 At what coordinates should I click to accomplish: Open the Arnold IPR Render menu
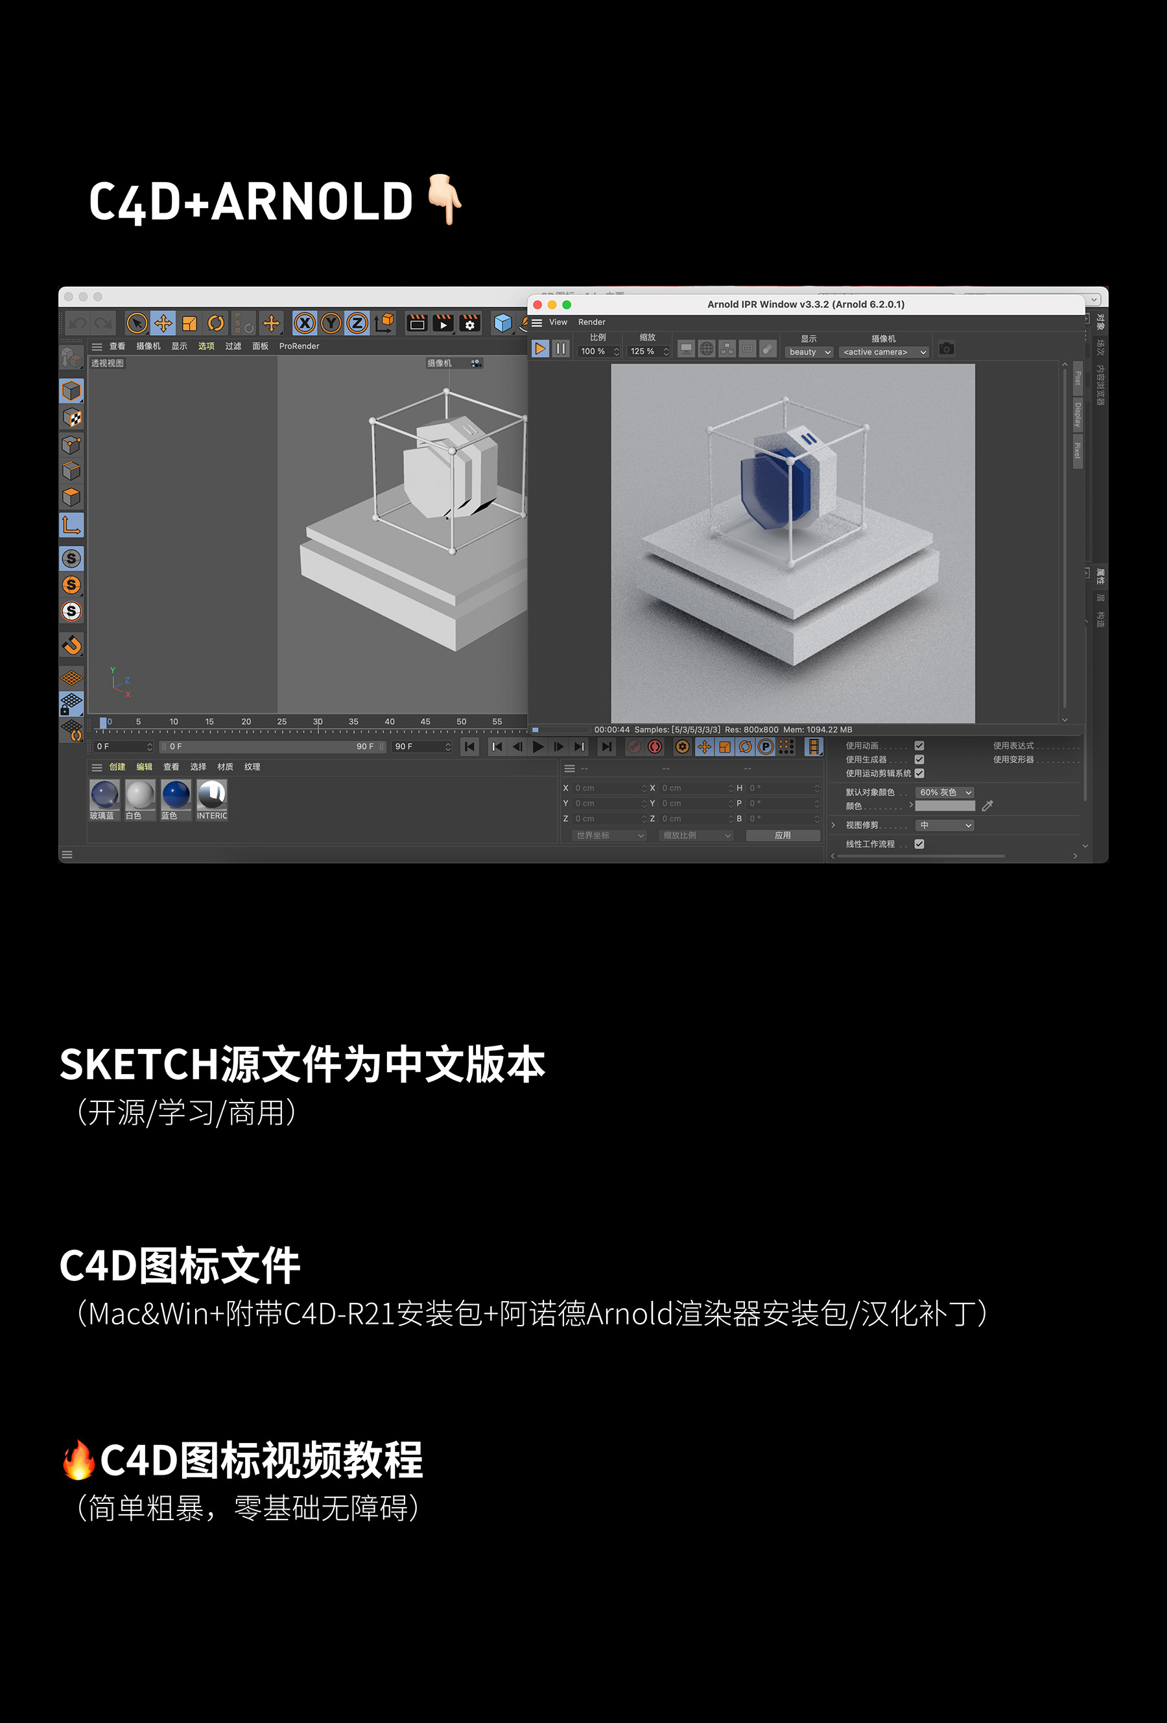(592, 322)
